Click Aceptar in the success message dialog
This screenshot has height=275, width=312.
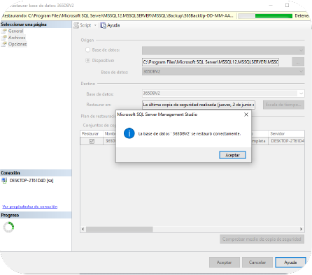pyautogui.click(x=232, y=155)
